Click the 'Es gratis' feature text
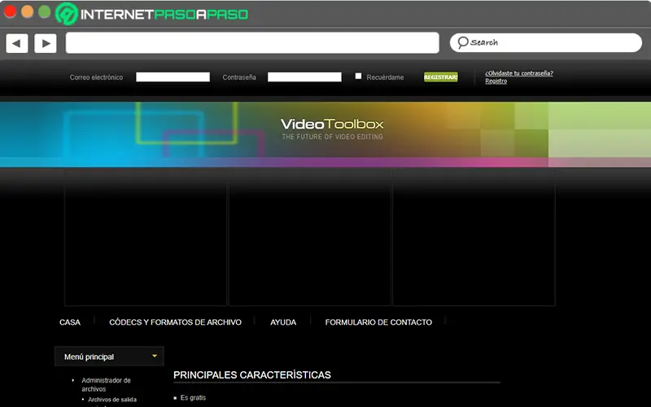 coord(193,398)
